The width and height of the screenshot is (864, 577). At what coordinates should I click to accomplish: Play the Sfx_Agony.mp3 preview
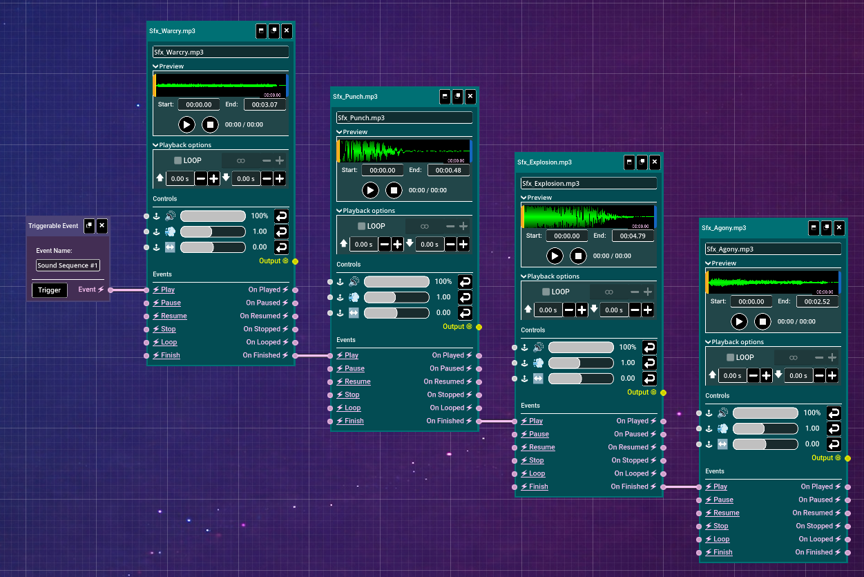739,321
